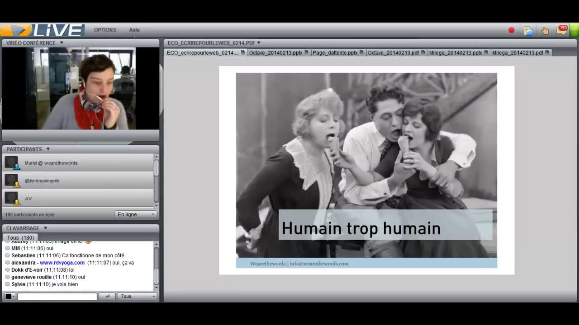The height and width of the screenshot is (325, 579).
Task: Click the green status button in the top-right corner
Action: pyautogui.click(x=574, y=30)
